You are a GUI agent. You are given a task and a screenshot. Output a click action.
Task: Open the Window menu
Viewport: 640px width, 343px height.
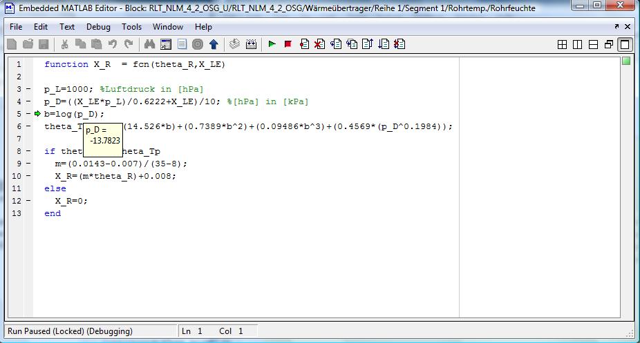click(x=168, y=27)
